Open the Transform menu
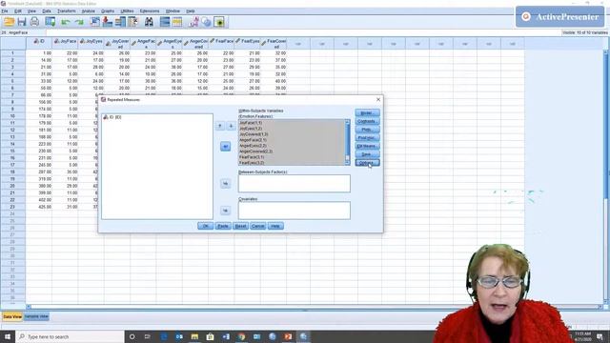This screenshot has height=343, width=610. click(67, 10)
